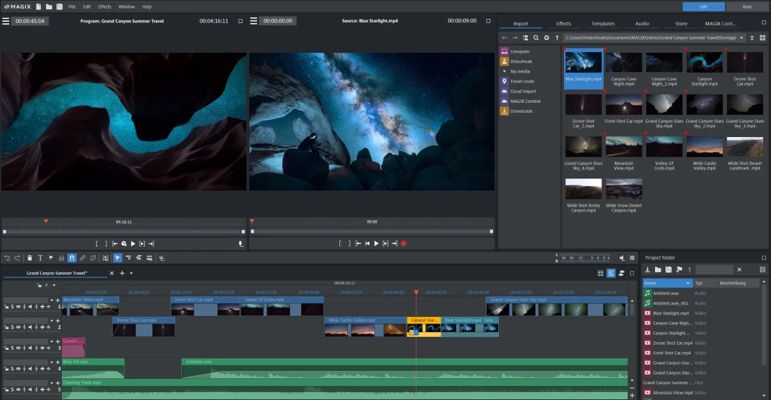Viewport: 771px width, 400px height.
Task: Open the Window menu
Action: point(126,6)
